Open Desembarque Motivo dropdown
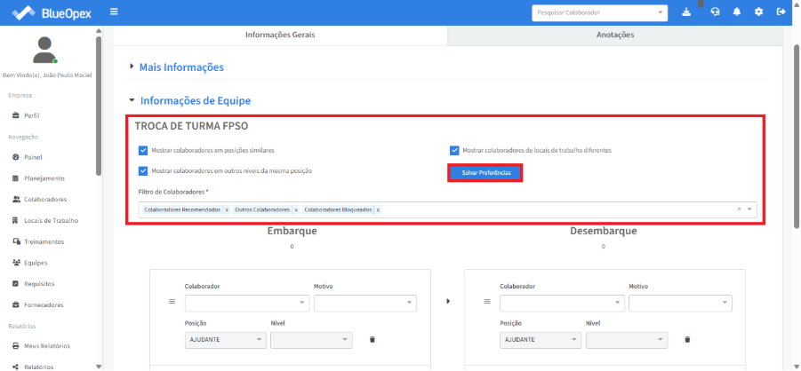Viewport: 801px width, 371px height. coord(680,303)
